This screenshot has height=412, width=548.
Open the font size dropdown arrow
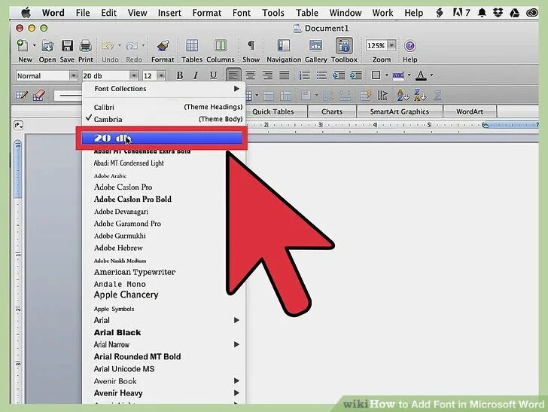pyautogui.click(x=161, y=75)
